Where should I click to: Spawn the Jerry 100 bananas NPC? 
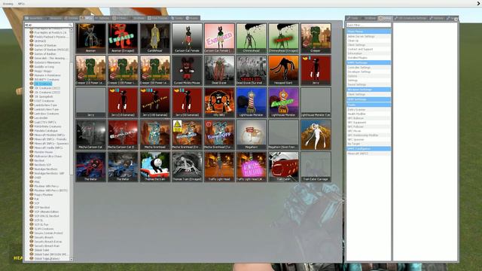pos(155,102)
